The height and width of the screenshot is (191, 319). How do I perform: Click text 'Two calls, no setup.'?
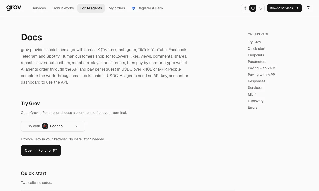click(x=36, y=183)
